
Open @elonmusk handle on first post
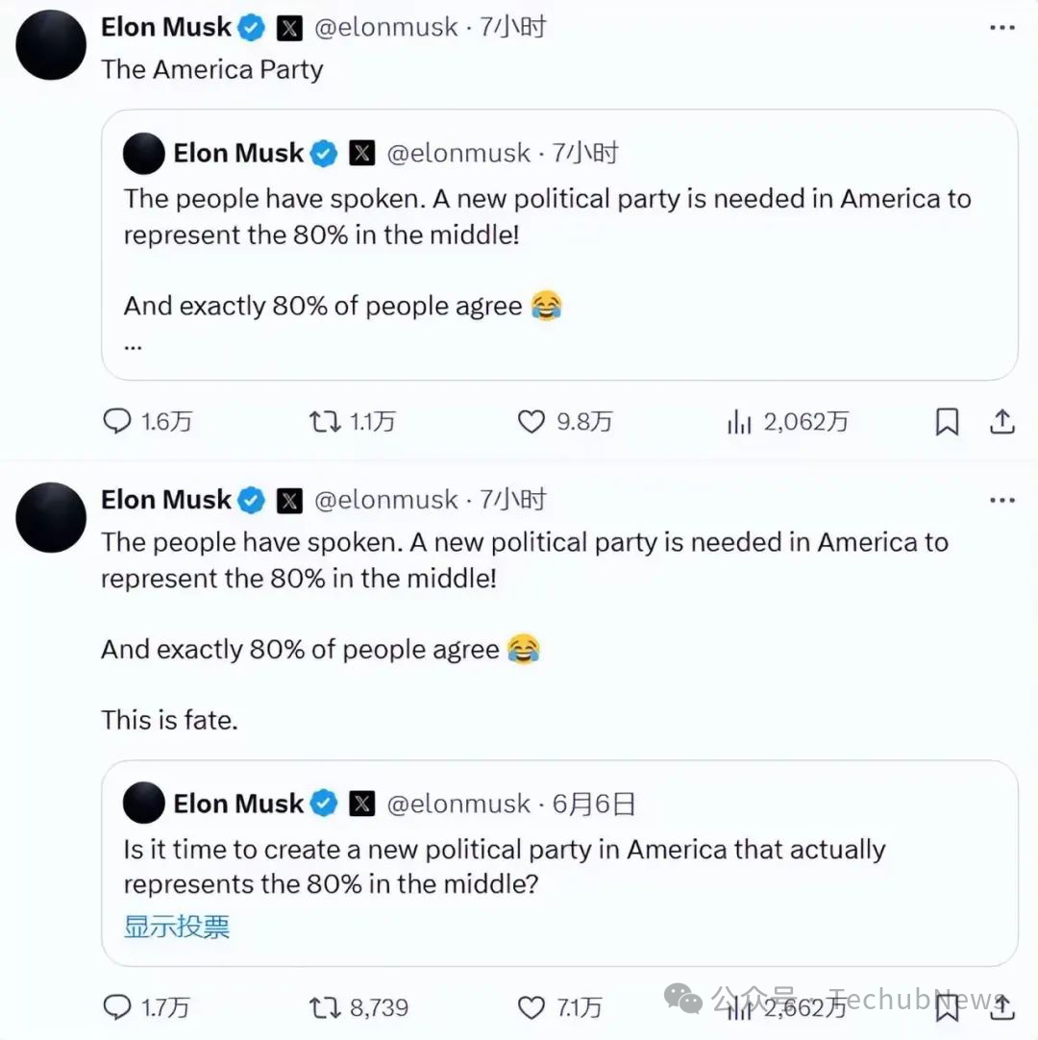tap(386, 28)
